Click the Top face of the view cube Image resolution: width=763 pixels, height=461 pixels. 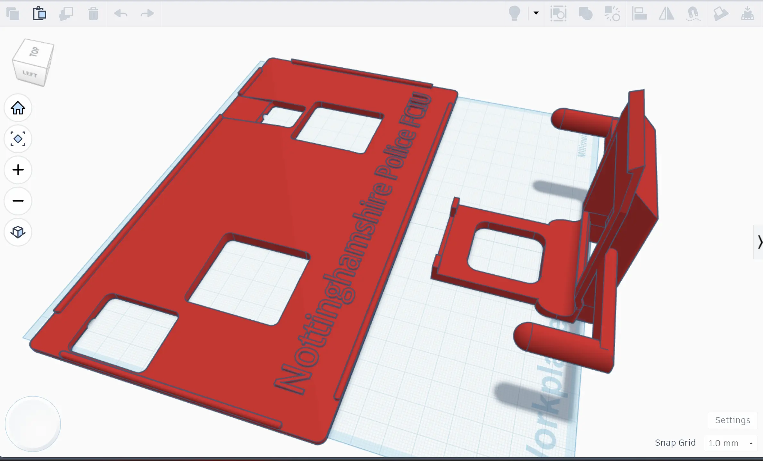coord(35,52)
